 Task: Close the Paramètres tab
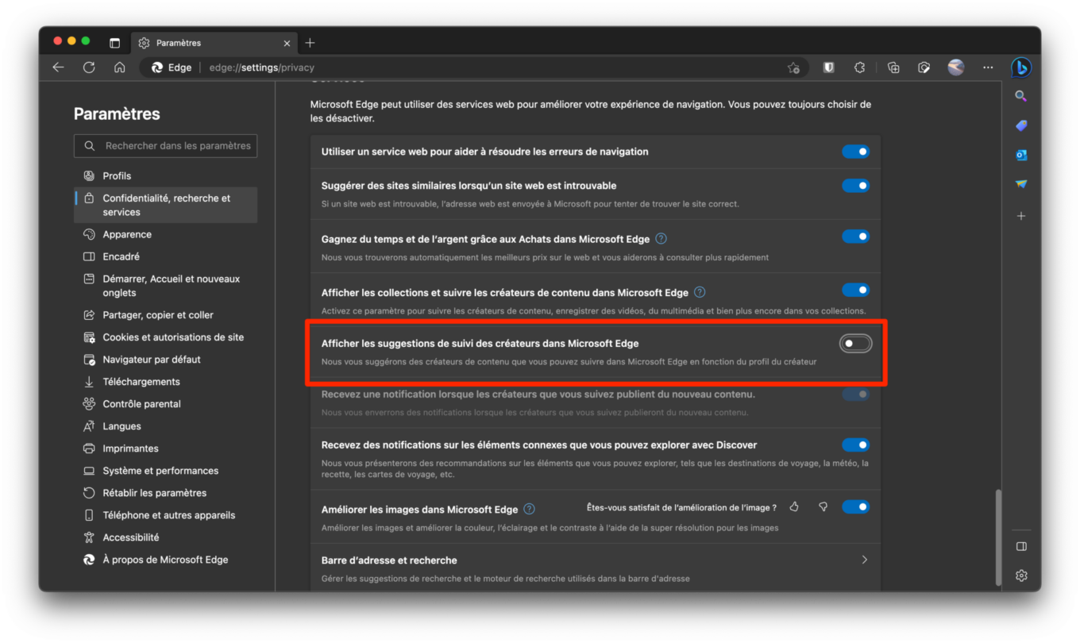click(x=287, y=43)
